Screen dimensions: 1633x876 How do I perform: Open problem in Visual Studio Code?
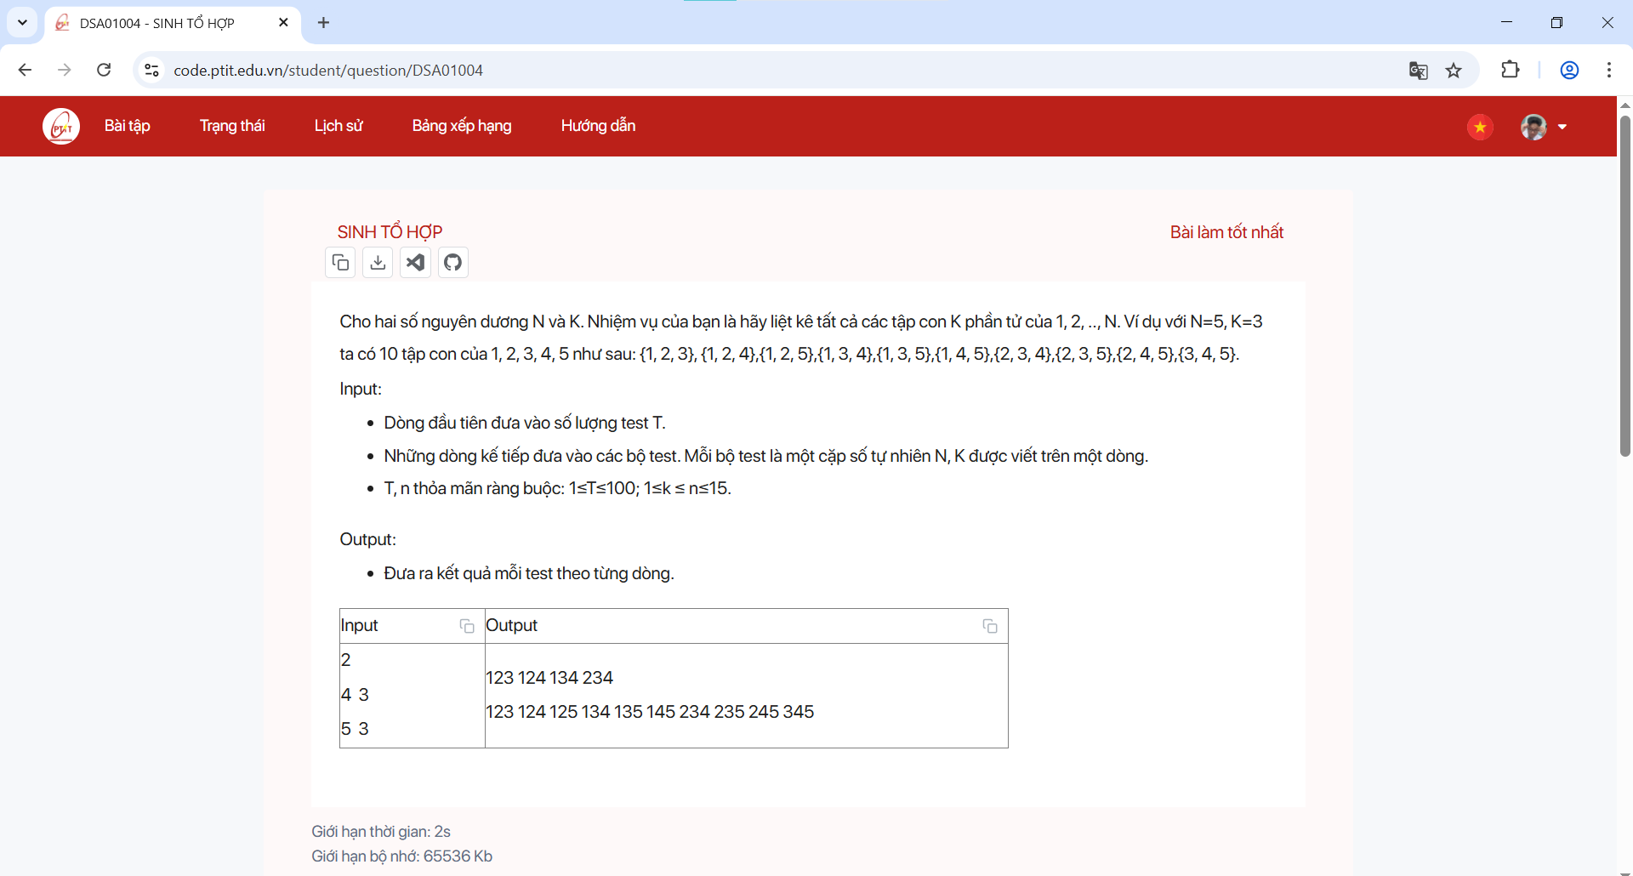coord(415,262)
